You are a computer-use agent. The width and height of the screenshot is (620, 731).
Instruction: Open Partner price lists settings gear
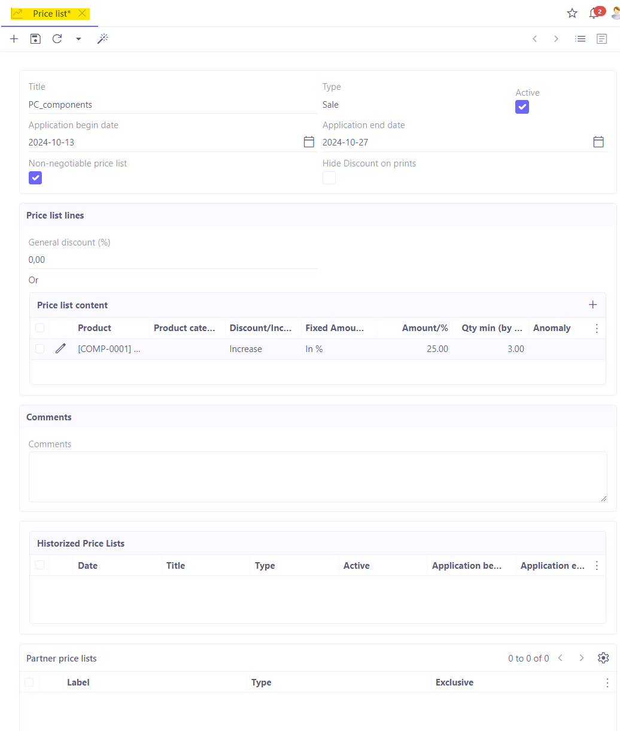603,657
